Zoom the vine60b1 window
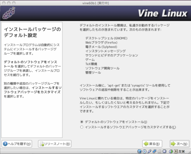The width and height of the screenshot is (191, 154). tap(14, 3)
